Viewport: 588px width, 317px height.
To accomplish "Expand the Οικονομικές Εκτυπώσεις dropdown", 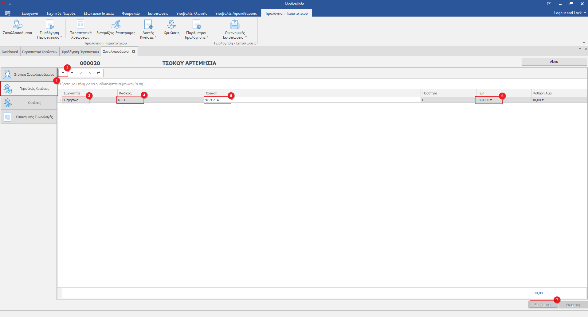I will [235, 35].
